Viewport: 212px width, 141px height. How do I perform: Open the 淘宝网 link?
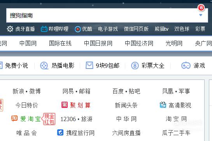pos(176,119)
